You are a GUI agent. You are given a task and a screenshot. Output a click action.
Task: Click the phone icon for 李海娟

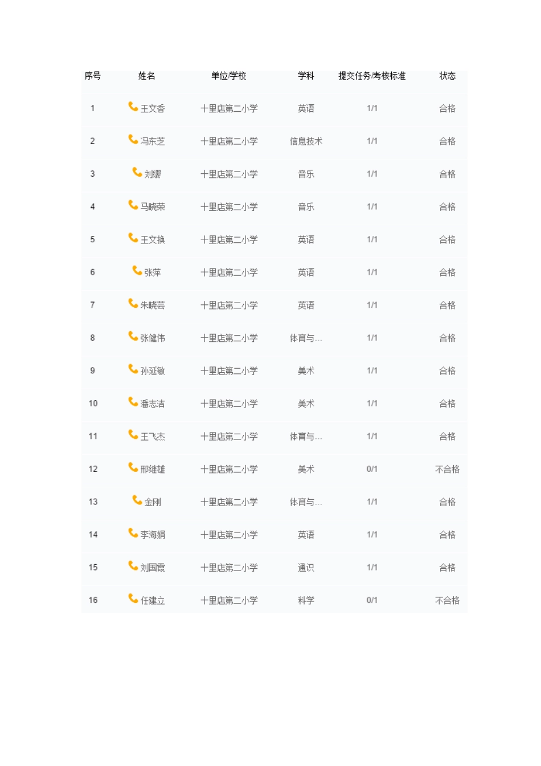[133, 533]
